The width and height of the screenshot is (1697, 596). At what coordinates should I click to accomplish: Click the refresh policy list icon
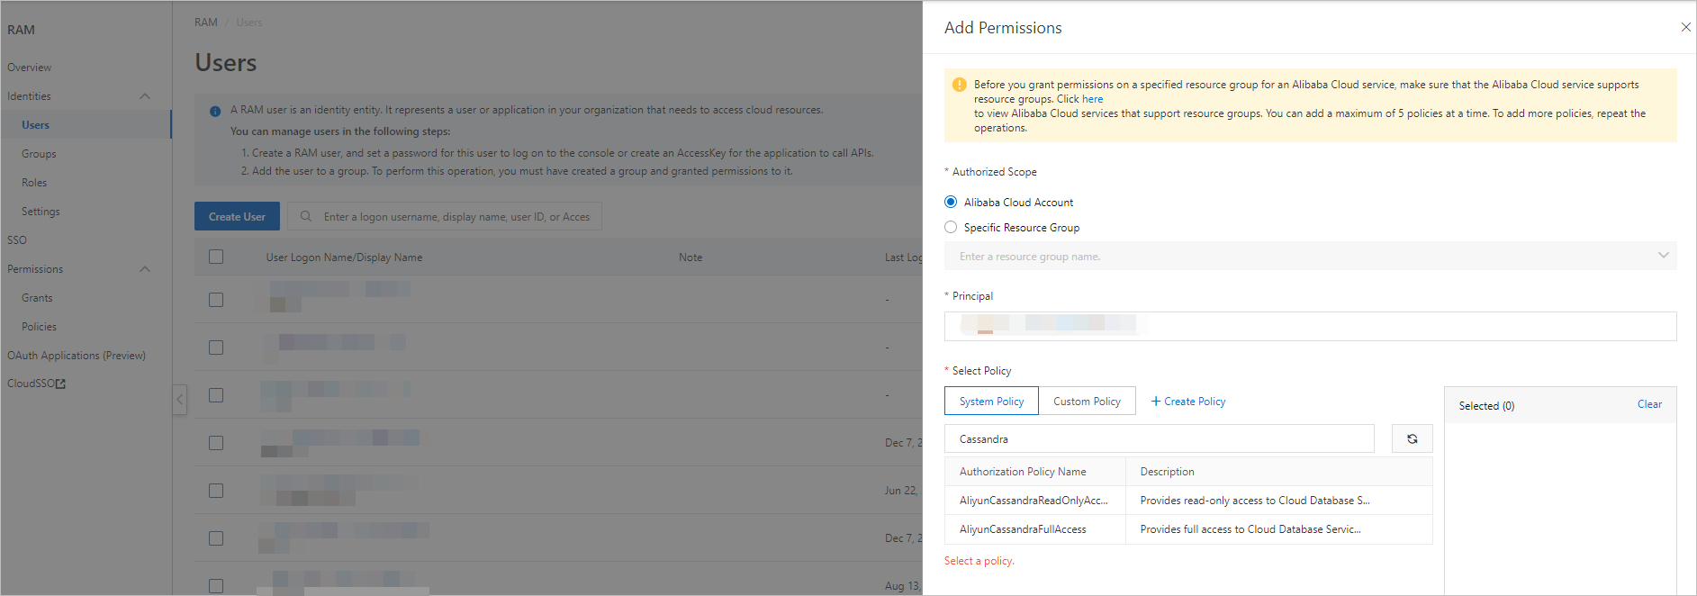(1412, 439)
